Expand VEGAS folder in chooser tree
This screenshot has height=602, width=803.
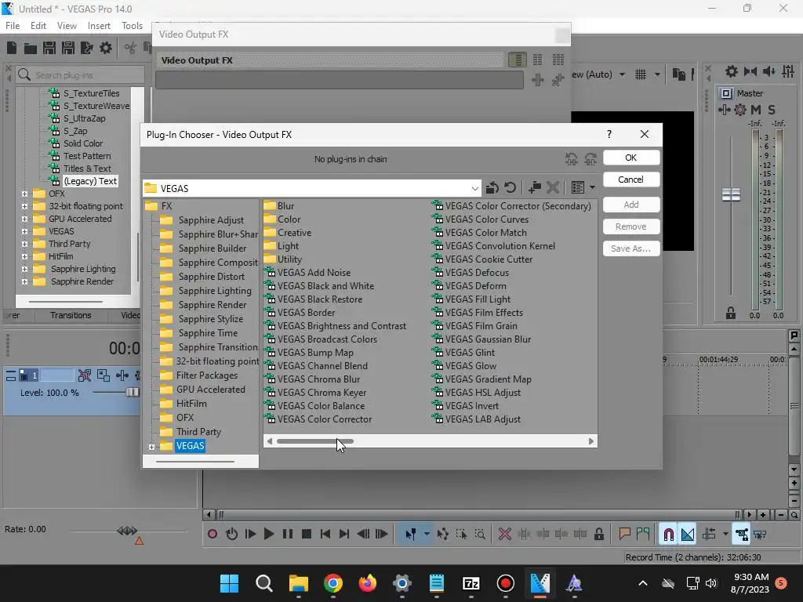[151, 447]
